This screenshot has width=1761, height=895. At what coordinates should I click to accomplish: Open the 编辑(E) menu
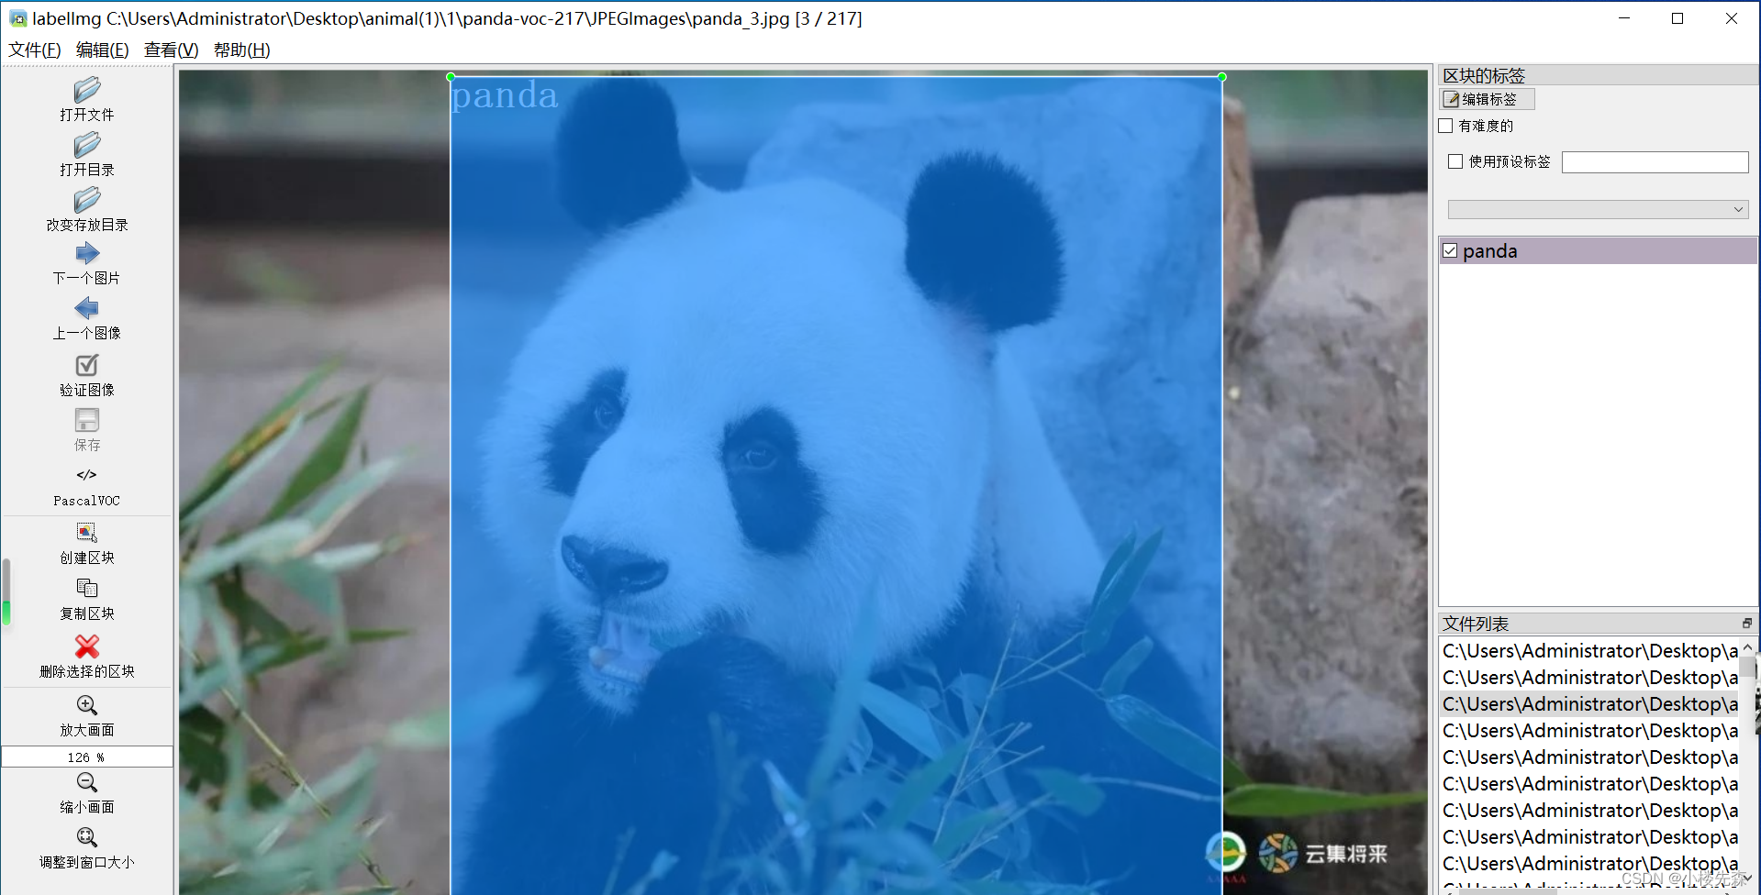[x=103, y=50]
